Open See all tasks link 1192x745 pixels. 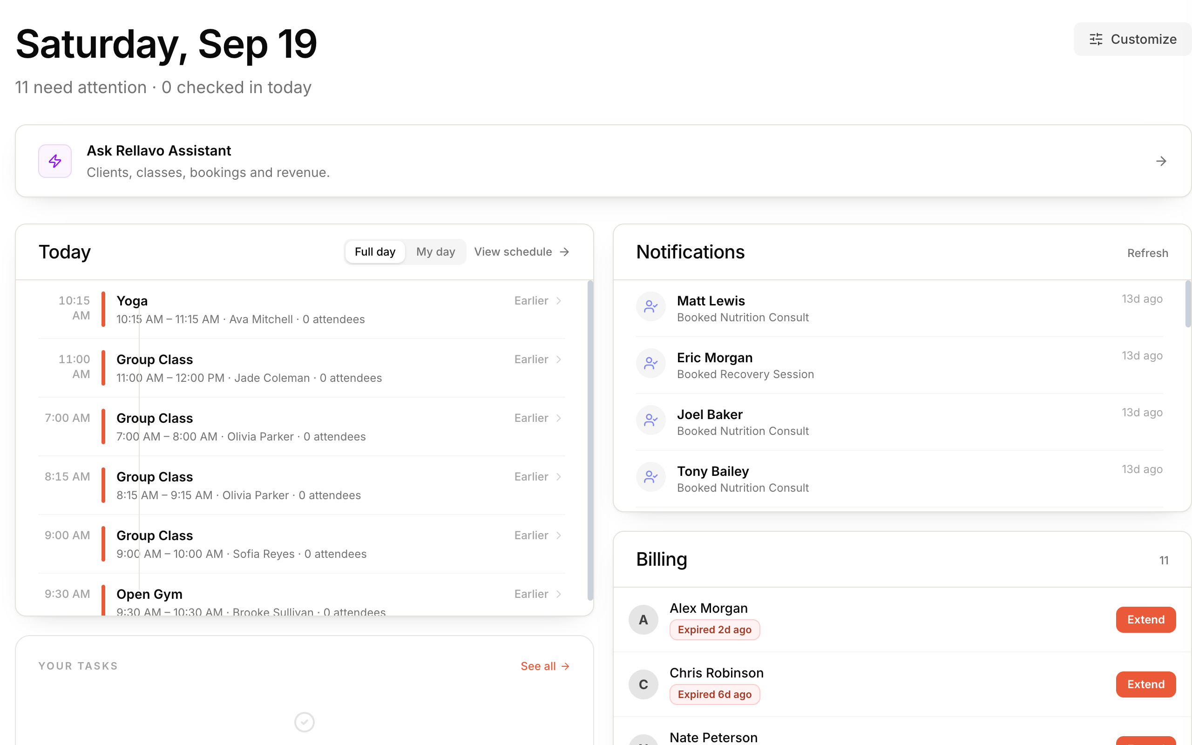(x=545, y=666)
